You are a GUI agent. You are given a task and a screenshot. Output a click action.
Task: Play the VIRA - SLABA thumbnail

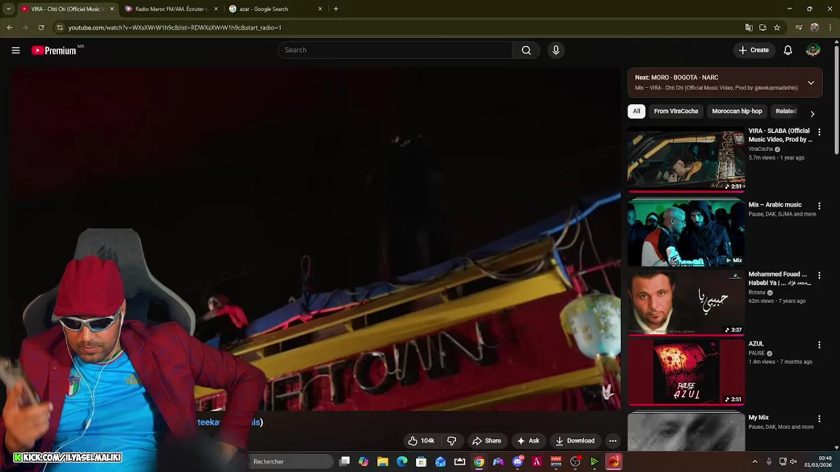pos(686,159)
